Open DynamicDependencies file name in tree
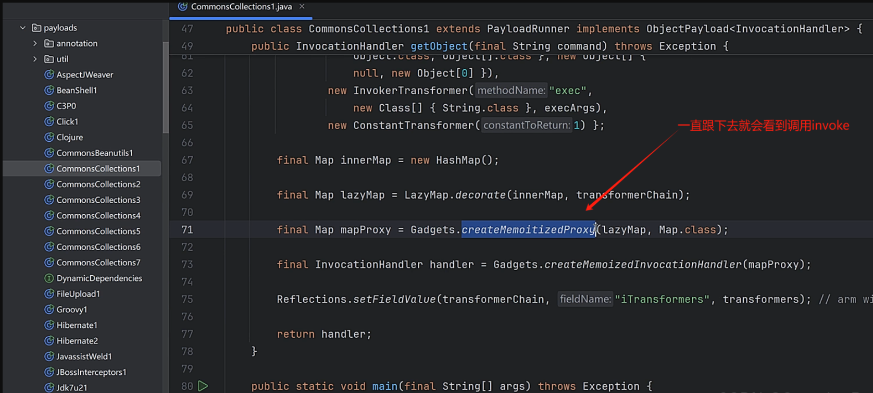 99,278
